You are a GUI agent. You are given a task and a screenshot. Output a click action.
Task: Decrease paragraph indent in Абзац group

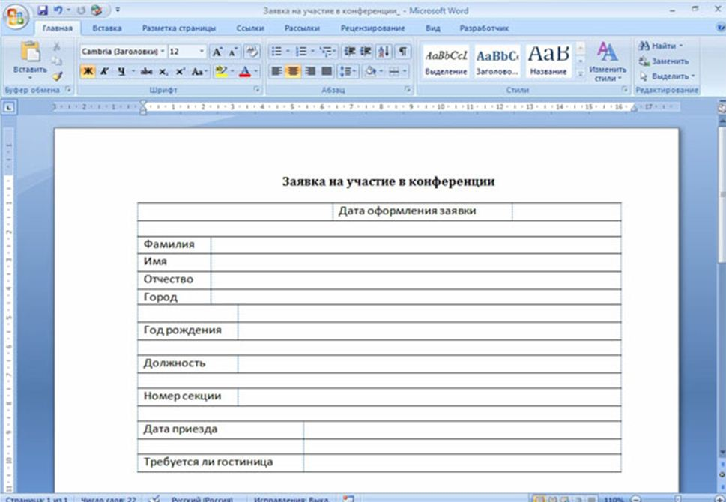coord(350,52)
